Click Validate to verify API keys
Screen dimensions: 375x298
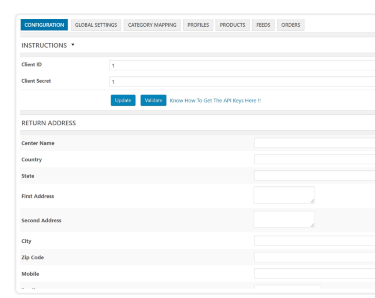[153, 100]
